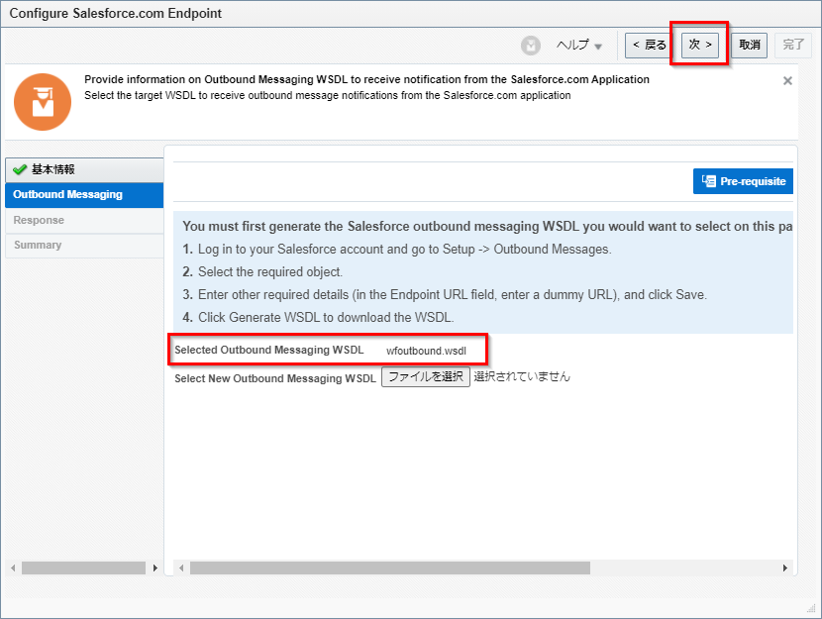Image resolution: width=822 pixels, height=619 pixels.
Task: Click the main content horizontal scrollbar thumb
Action: (389, 568)
